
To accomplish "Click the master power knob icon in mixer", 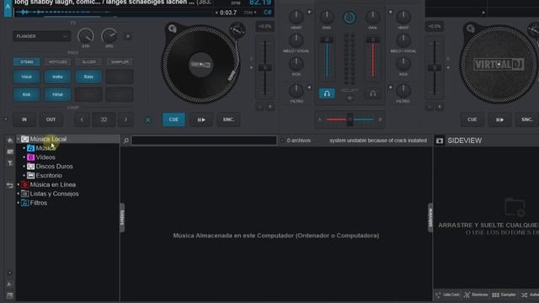I will [350, 18].
